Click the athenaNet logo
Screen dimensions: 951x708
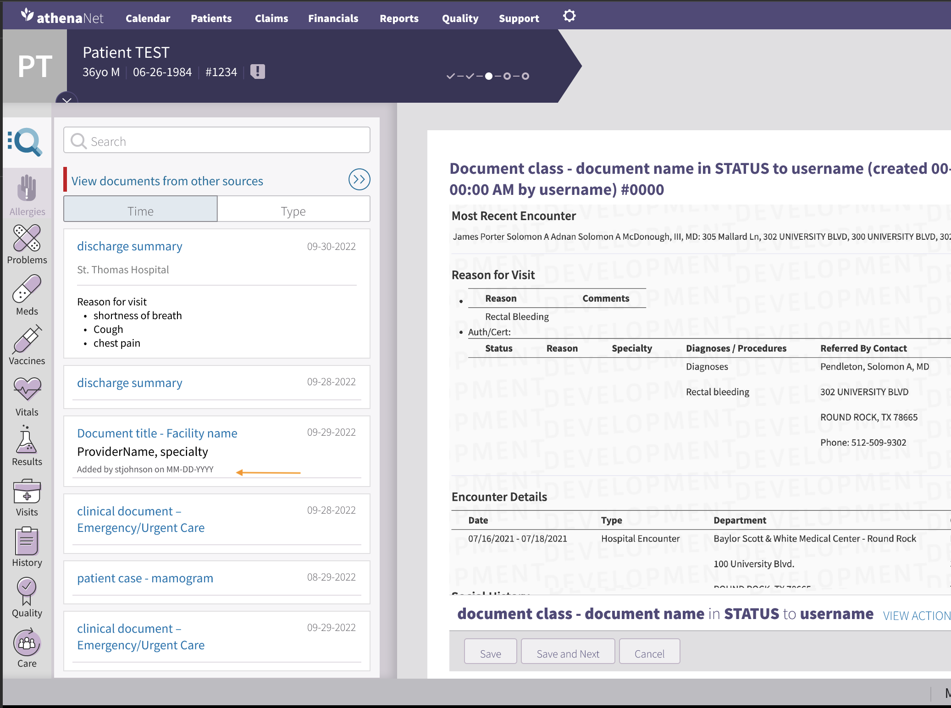(x=62, y=17)
